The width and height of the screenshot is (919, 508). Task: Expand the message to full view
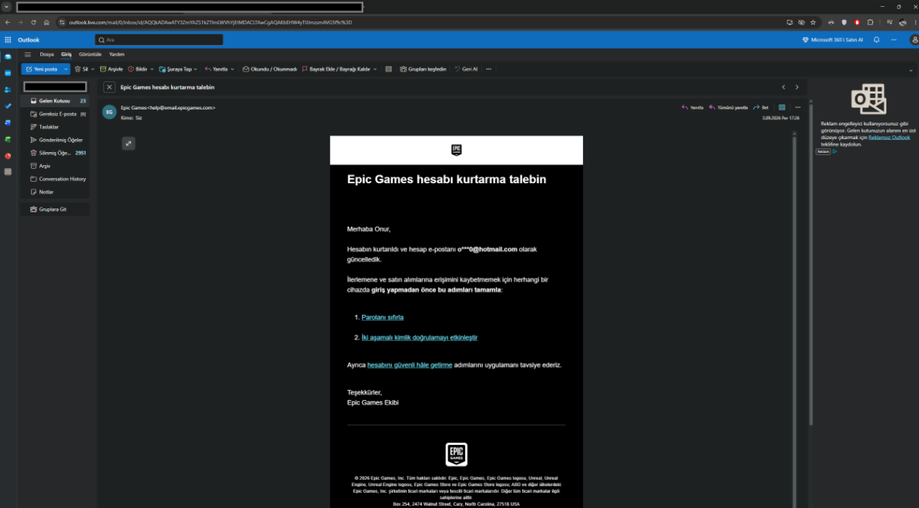pos(128,143)
